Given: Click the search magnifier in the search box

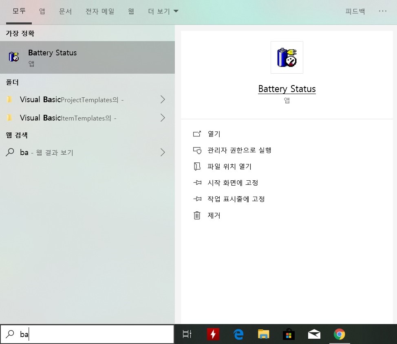Looking at the screenshot, I should 11,334.
